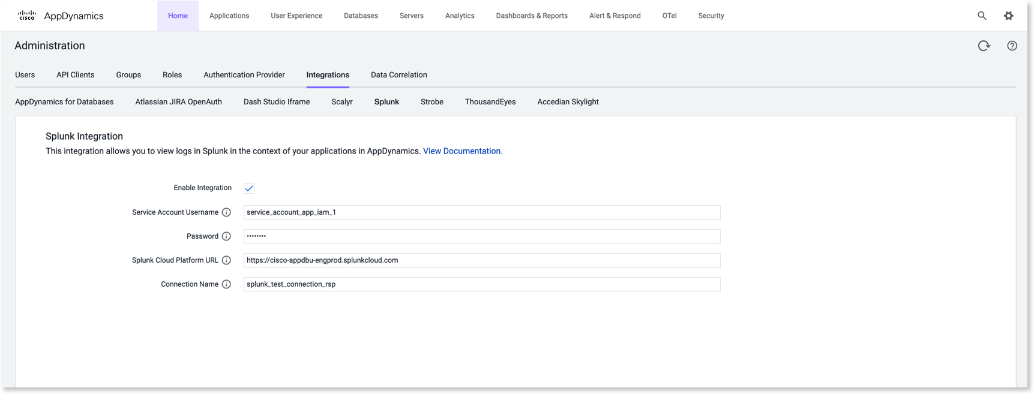
Task: Click into the Password field
Action: click(482, 236)
